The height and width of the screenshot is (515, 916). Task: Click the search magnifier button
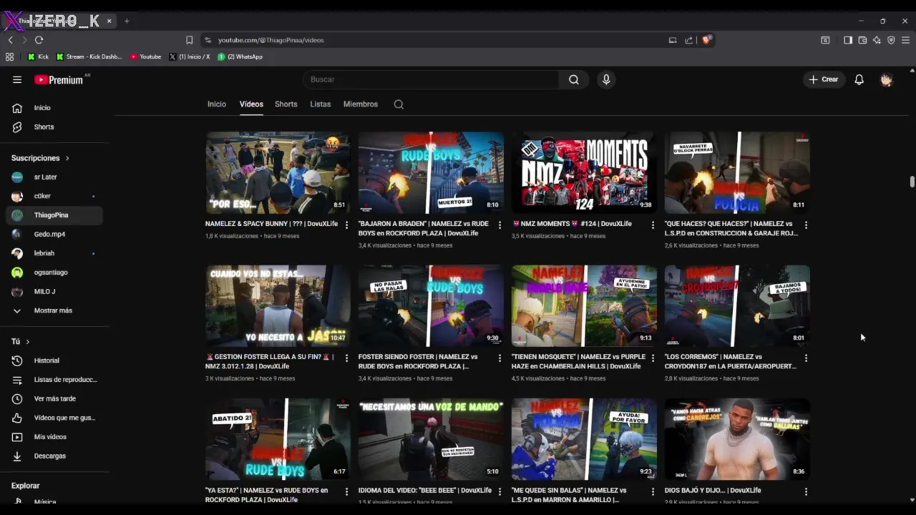[574, 79]
